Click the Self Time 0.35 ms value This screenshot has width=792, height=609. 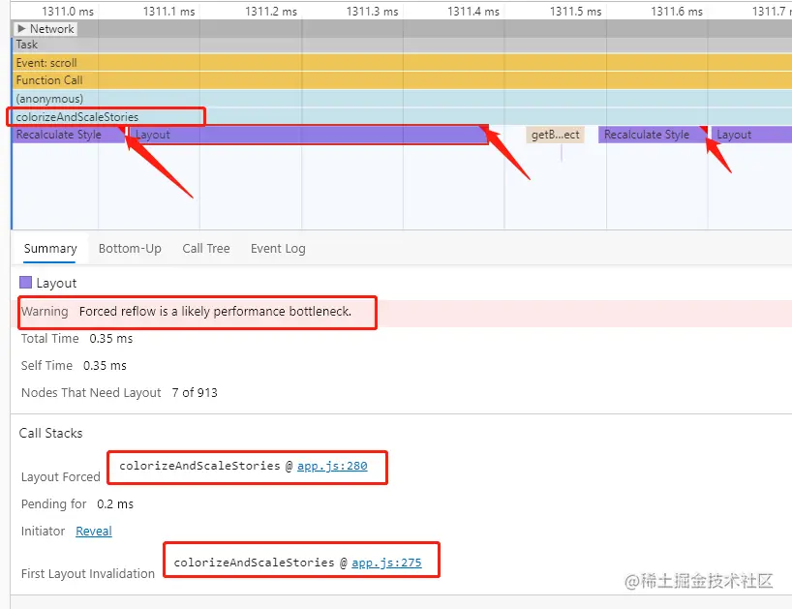[105, 366]
